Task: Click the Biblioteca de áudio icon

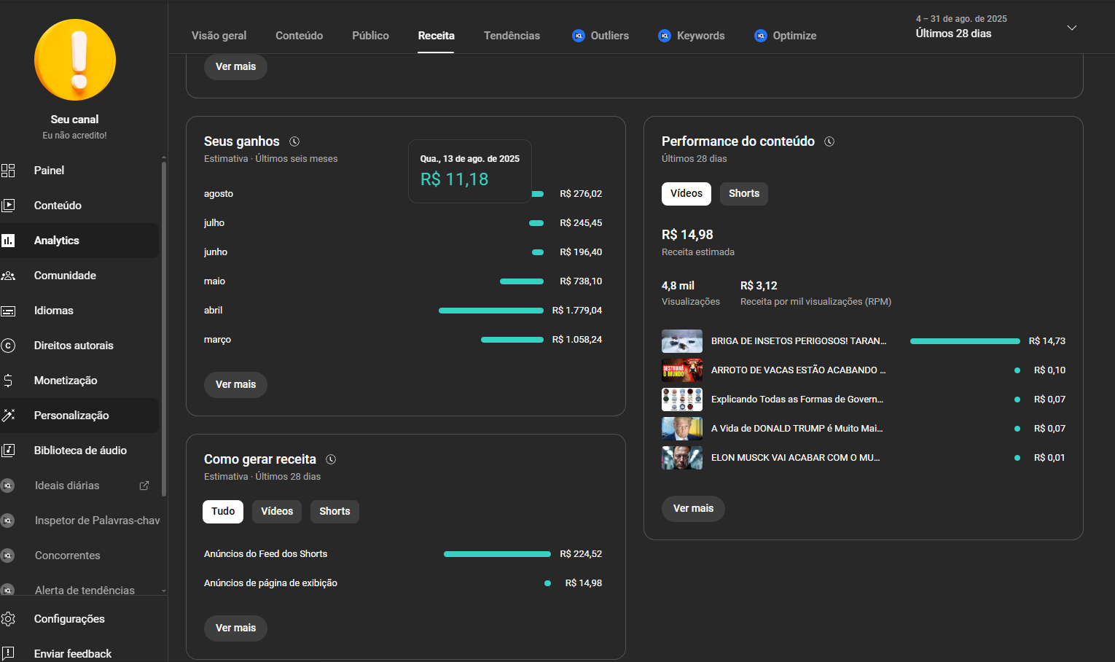Action: pyautogui.click(x=9, y=451)
